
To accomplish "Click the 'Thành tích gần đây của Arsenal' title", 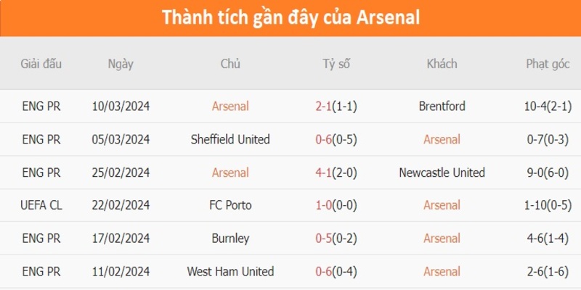I will coord(290,17).
